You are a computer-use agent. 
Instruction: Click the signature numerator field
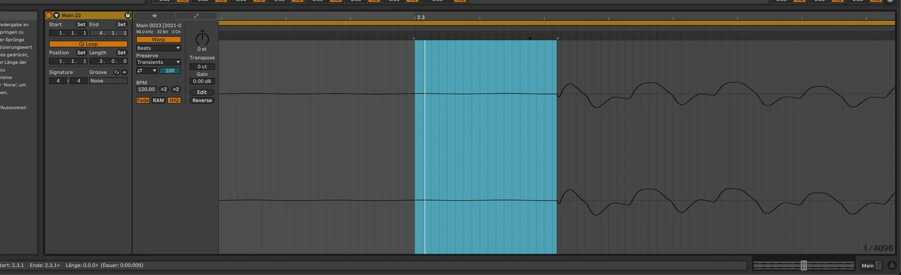pyautogui.click(x=58, y=81)
